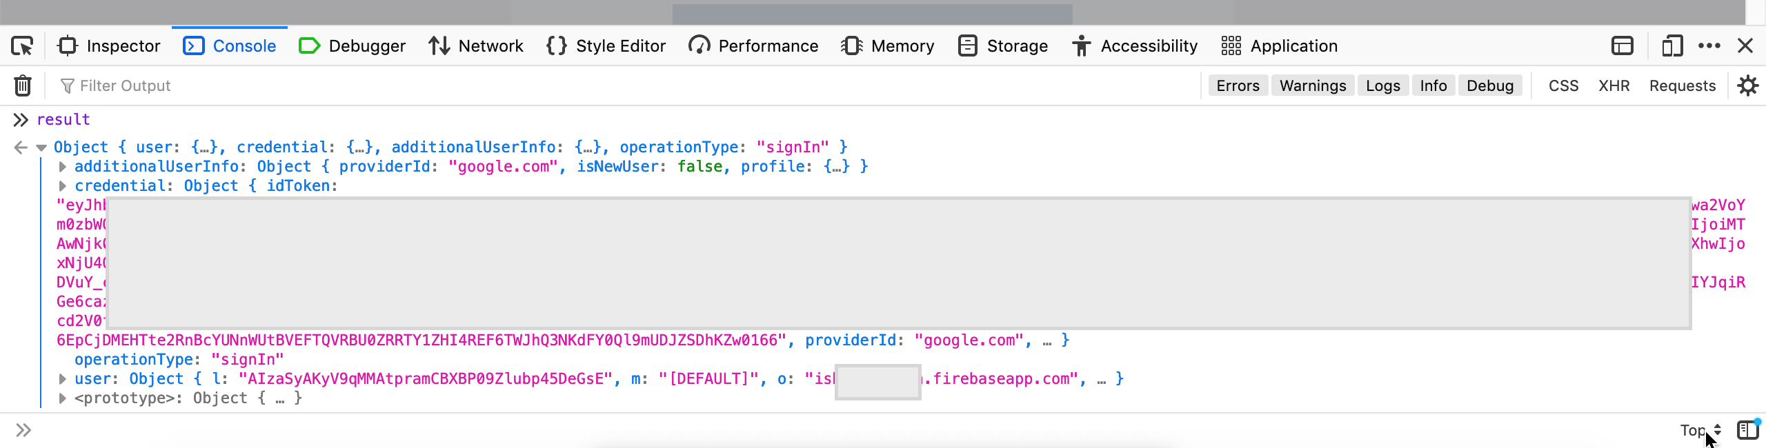Click the "[DEFAULT]" value in user

708,379
